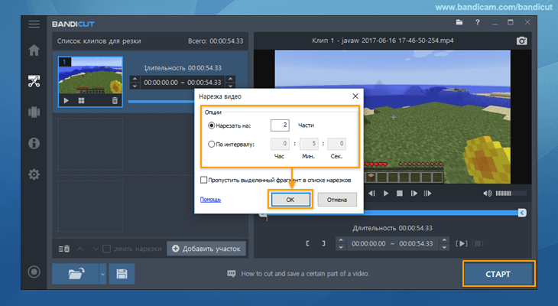Select the scissors Cut mode icon

point(34,81)
